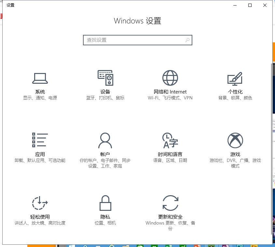Click the 个性化 monitor and pen icon
275x247 pixels.
click(x=235, y=78)
